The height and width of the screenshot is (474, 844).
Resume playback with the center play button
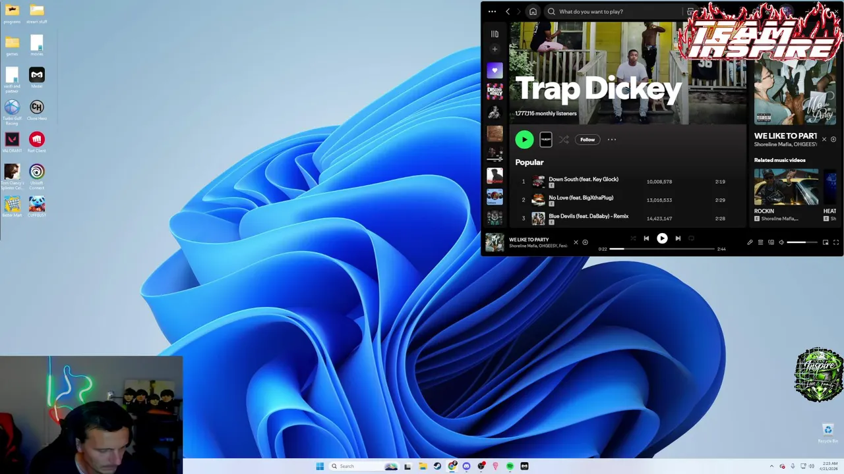662,238
